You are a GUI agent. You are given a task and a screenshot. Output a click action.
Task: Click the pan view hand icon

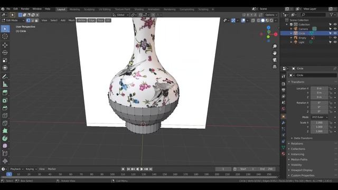point(275,53)
